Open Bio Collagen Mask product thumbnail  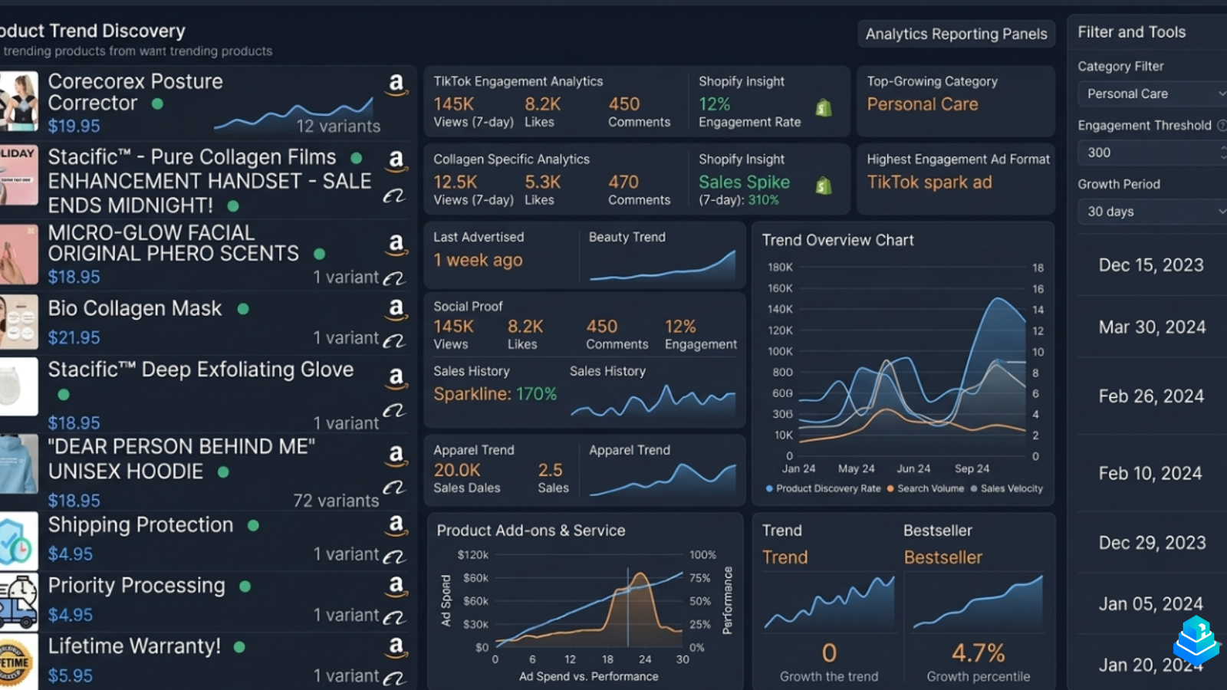pos(18,322)
